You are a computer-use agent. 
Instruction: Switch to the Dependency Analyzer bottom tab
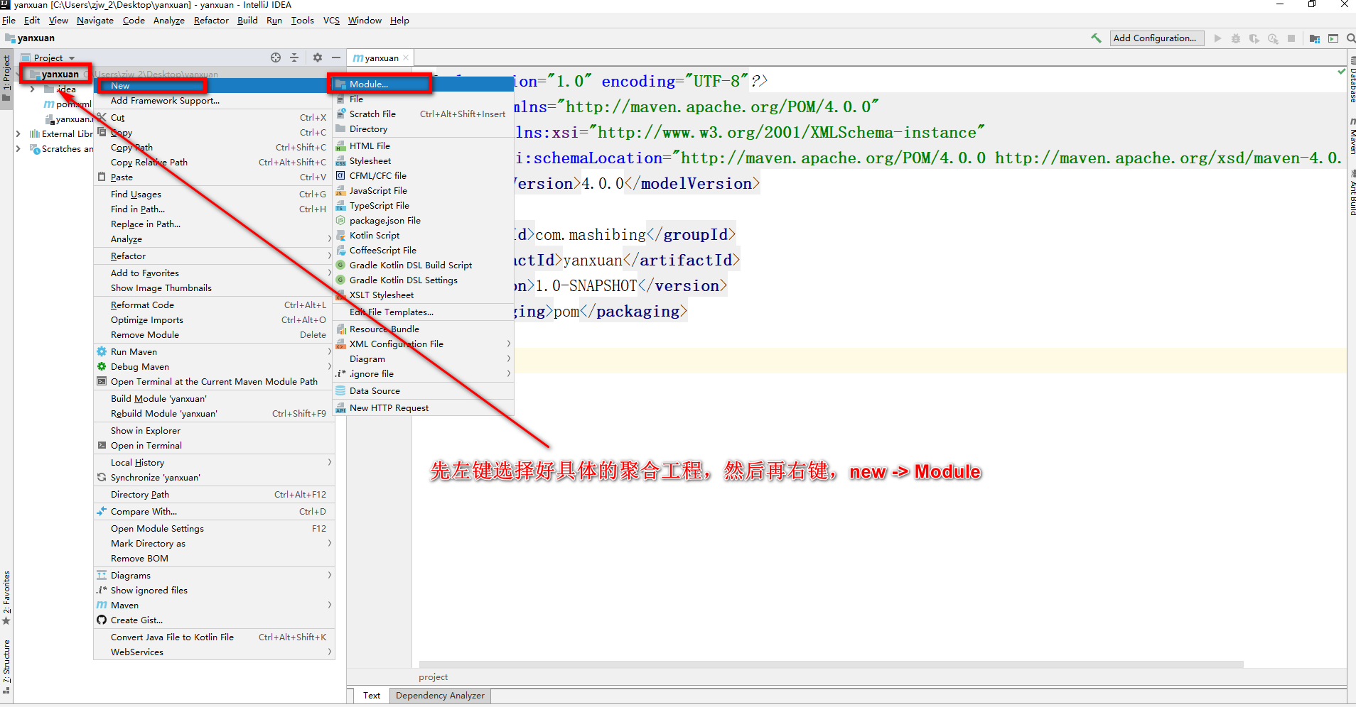(440, 696)
